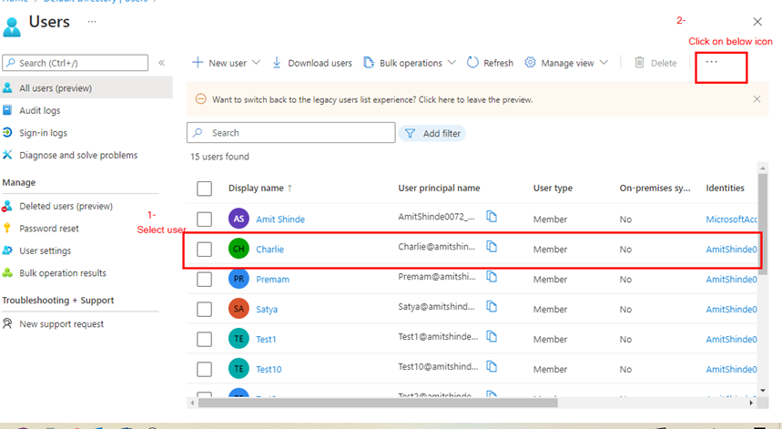Click the legacy experience banner link text
The height and width of the screenshot is (429, 782).
pos(372,100)
